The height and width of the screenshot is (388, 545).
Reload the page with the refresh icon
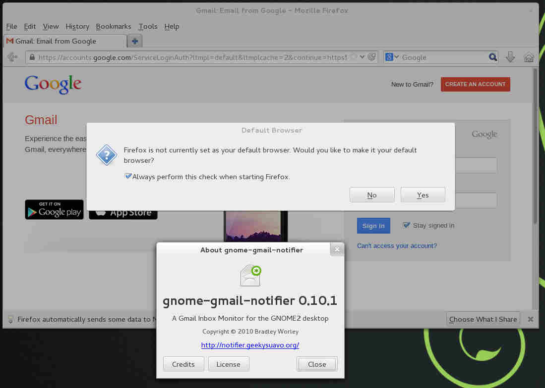point(371,57)
